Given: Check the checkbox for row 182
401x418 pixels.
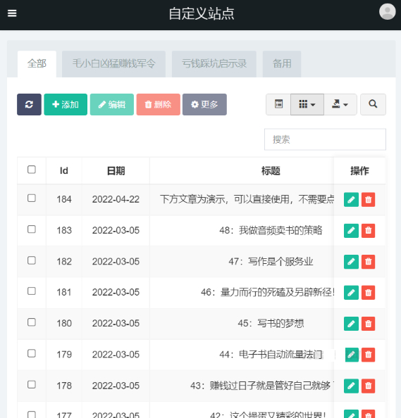Looking at the screenshot, I should click(x=32, y=260).
